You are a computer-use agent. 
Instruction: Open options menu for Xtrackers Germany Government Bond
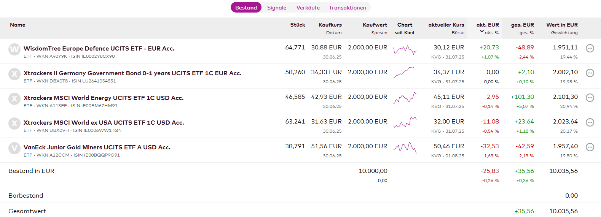(590, 73)
